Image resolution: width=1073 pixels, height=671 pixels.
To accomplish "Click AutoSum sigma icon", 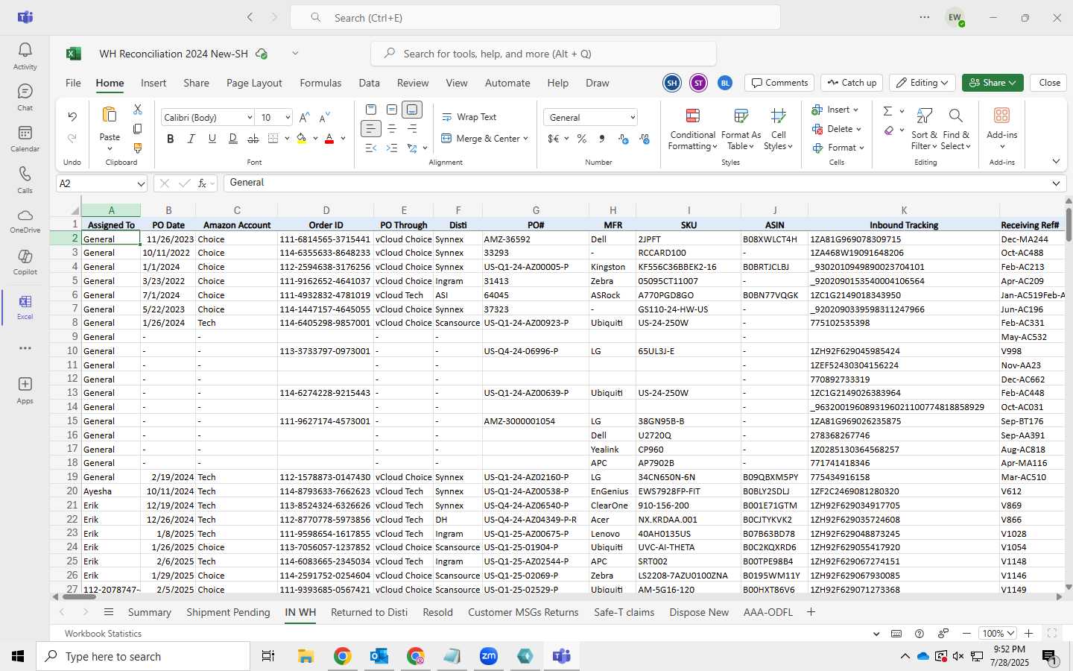I will pyautogui.click(x=887, y=111).
